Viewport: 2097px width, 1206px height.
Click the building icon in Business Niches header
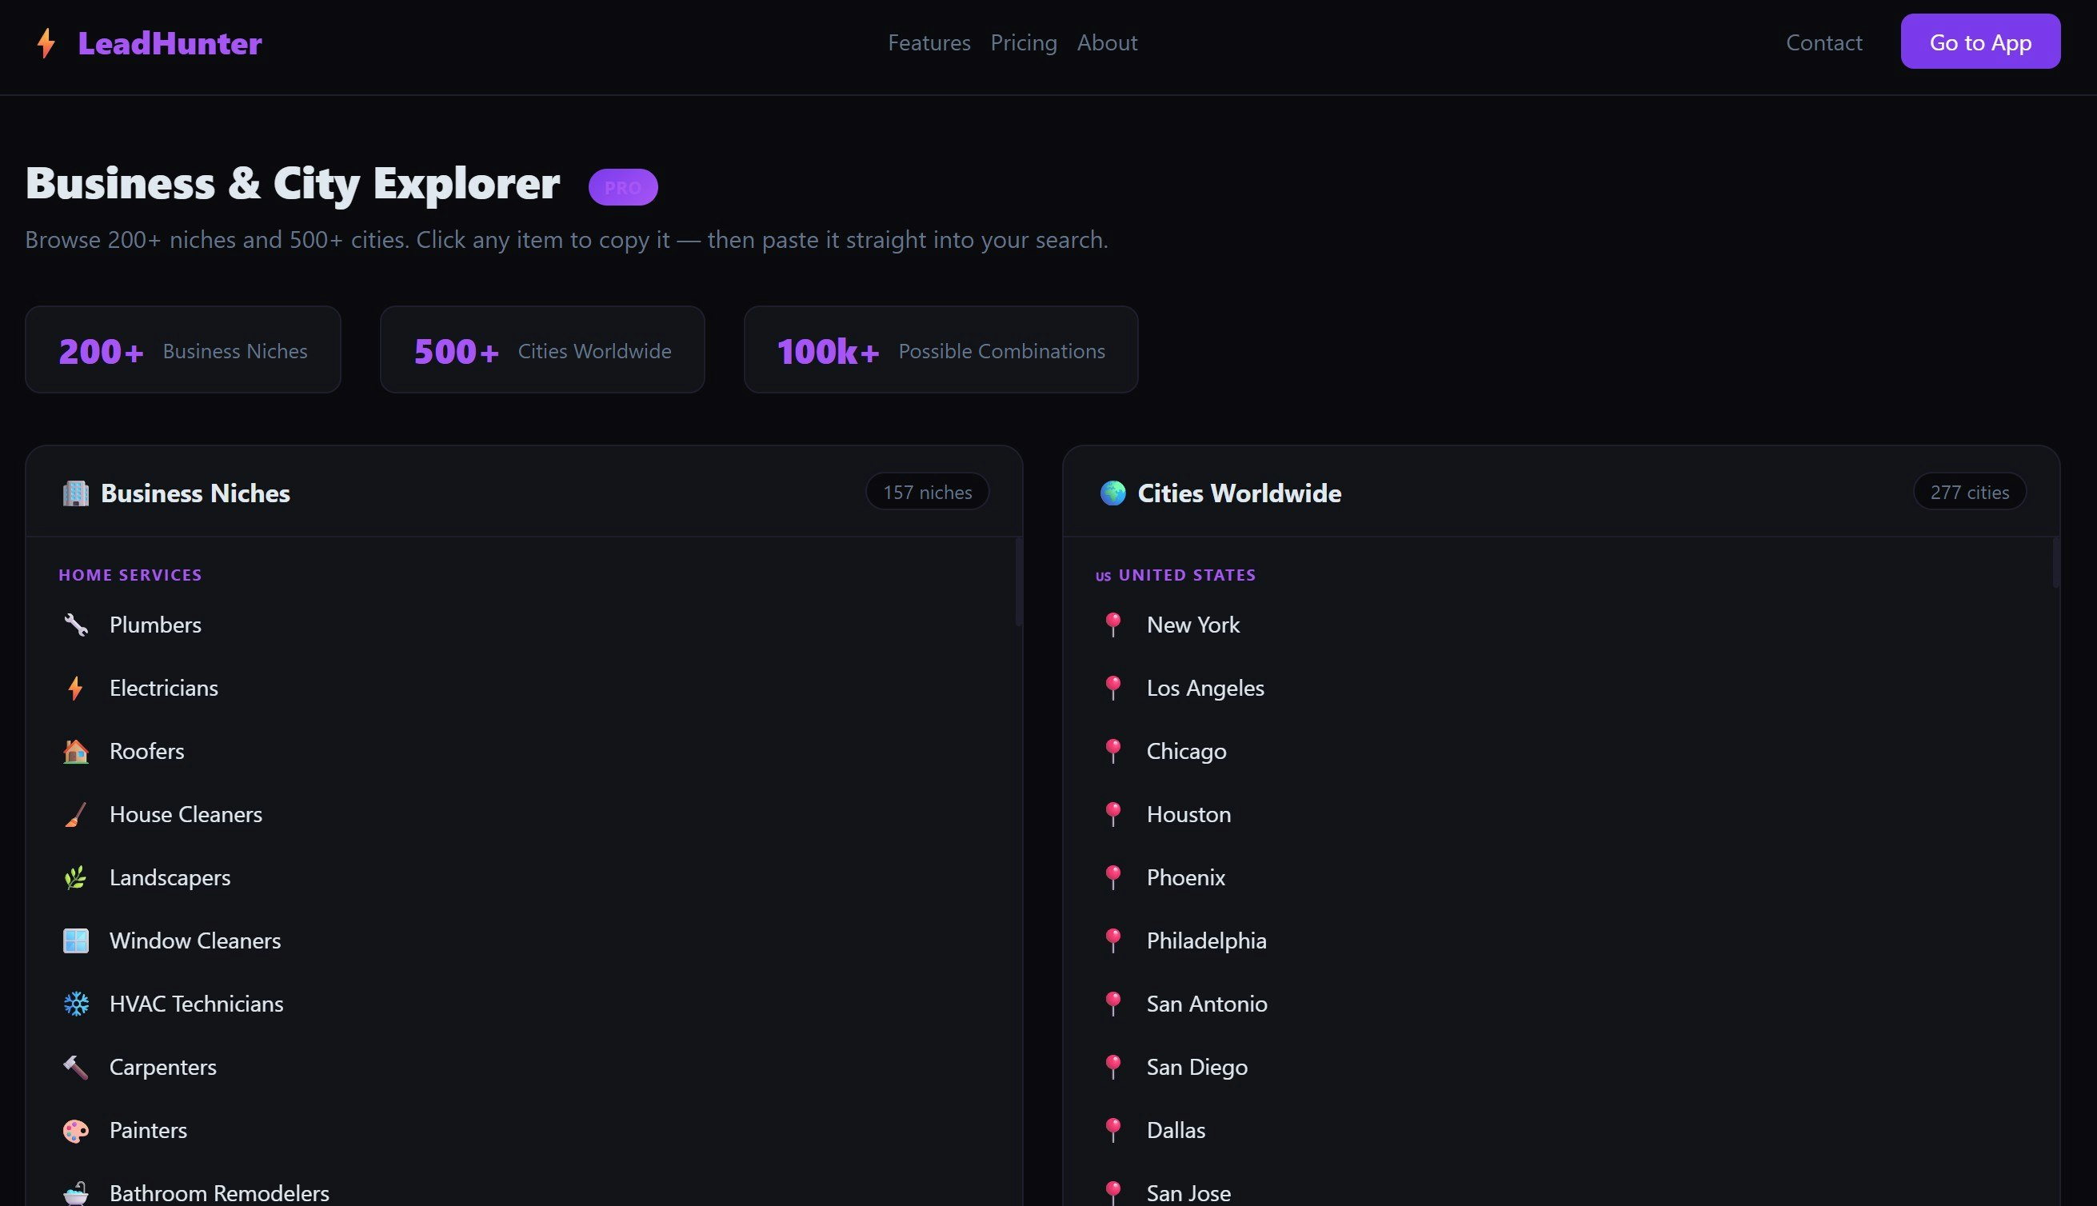pos(75,492)
